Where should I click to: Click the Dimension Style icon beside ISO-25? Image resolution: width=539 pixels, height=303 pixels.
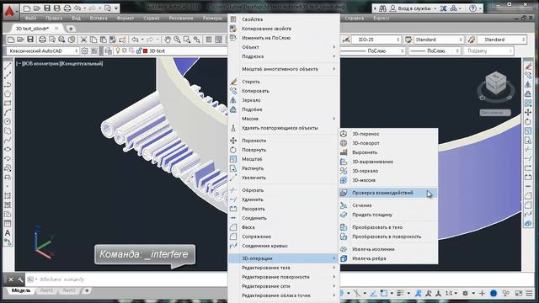pyautogui.click(x=346, y=40)
